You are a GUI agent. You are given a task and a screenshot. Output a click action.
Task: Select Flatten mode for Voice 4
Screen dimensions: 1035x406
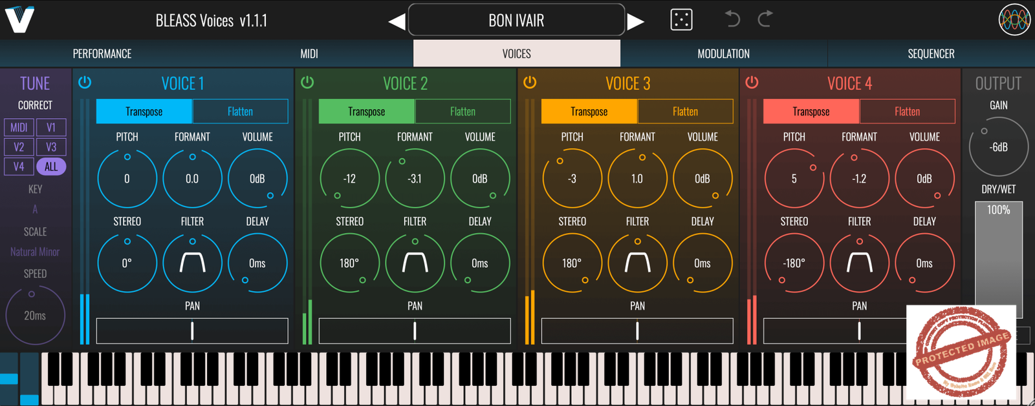point(907,112)
